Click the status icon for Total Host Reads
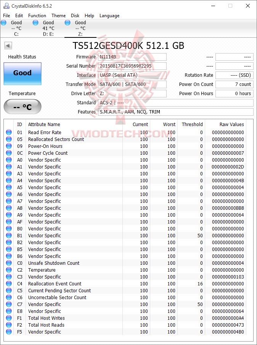Viewport: 257px width, 345px height. 9,325
